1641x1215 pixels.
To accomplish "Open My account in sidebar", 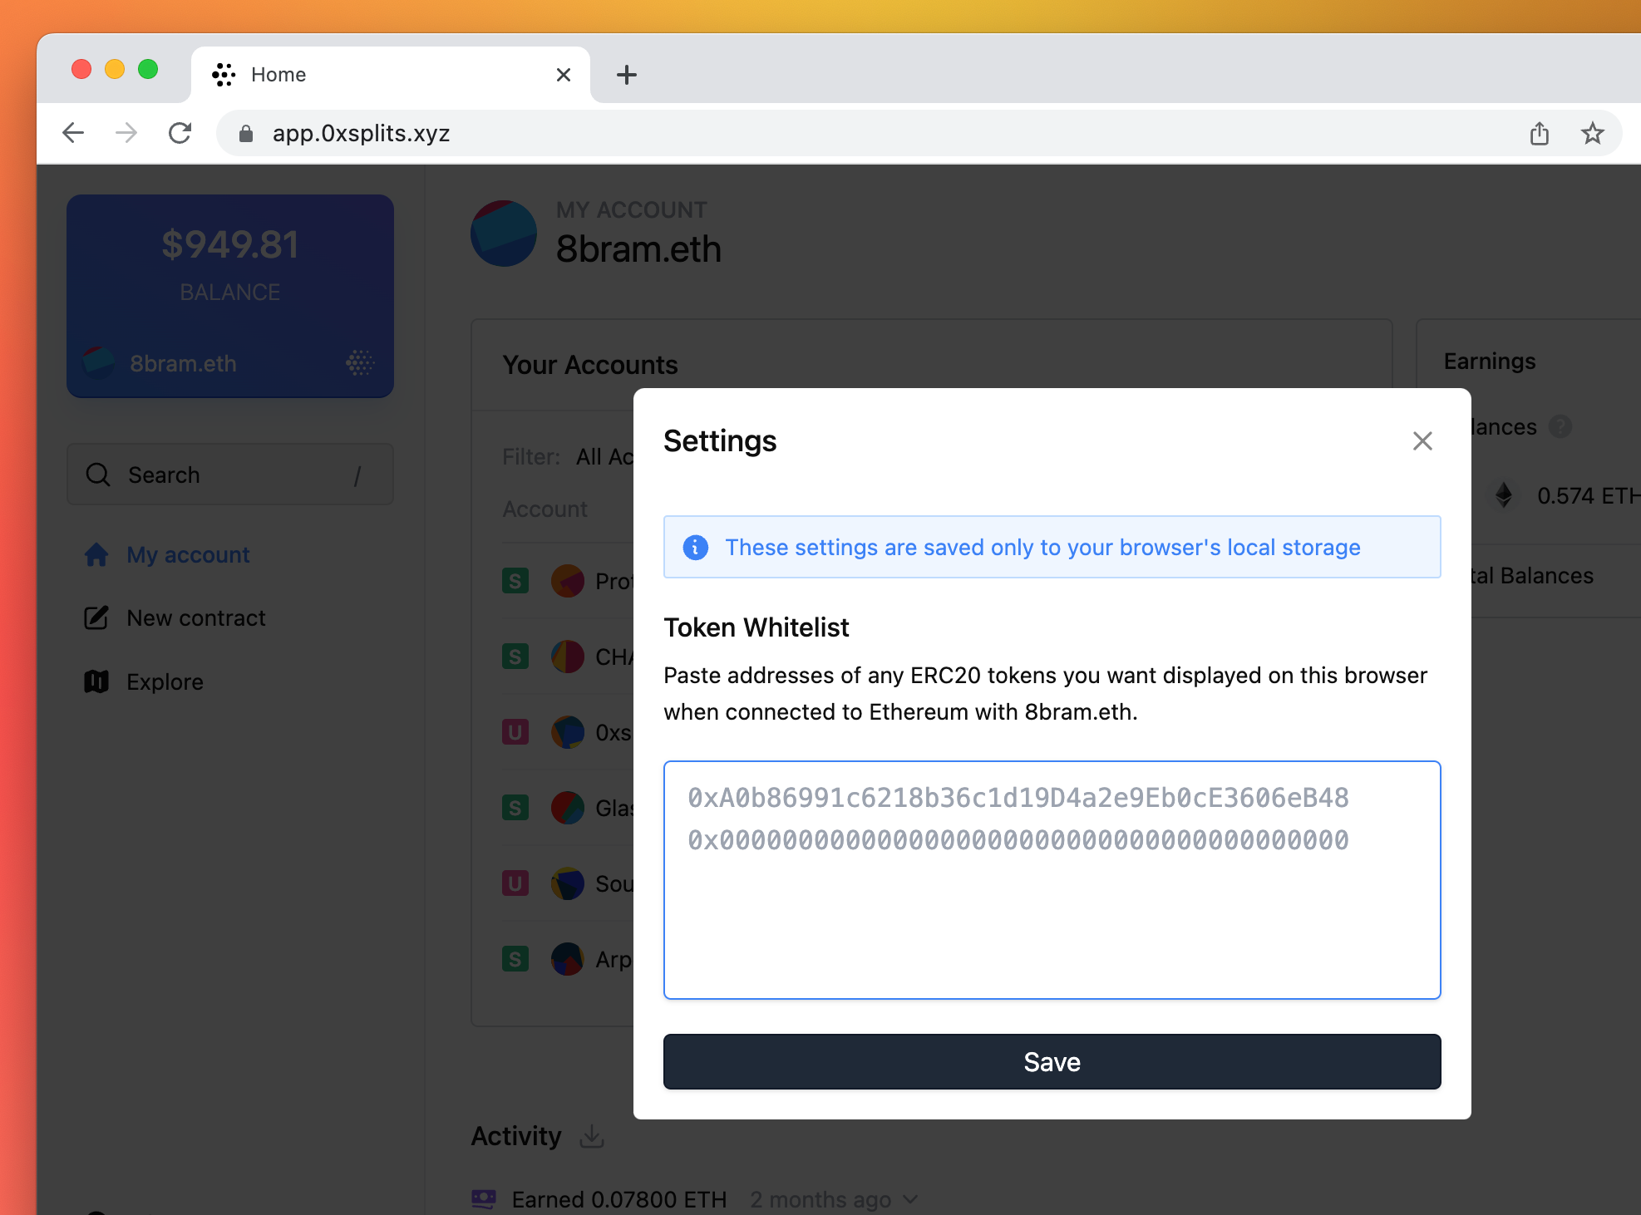I will (x=187, y=554).
